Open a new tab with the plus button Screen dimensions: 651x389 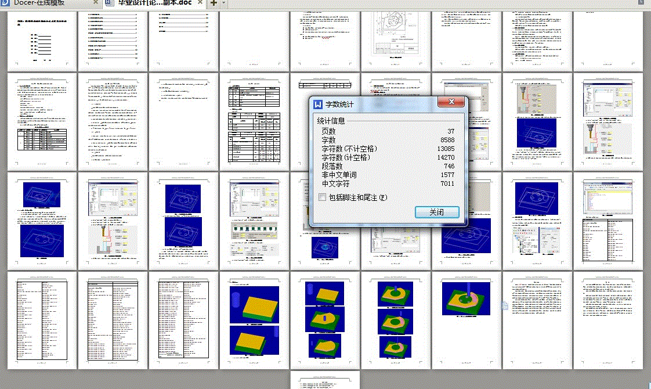pos(214,3)
